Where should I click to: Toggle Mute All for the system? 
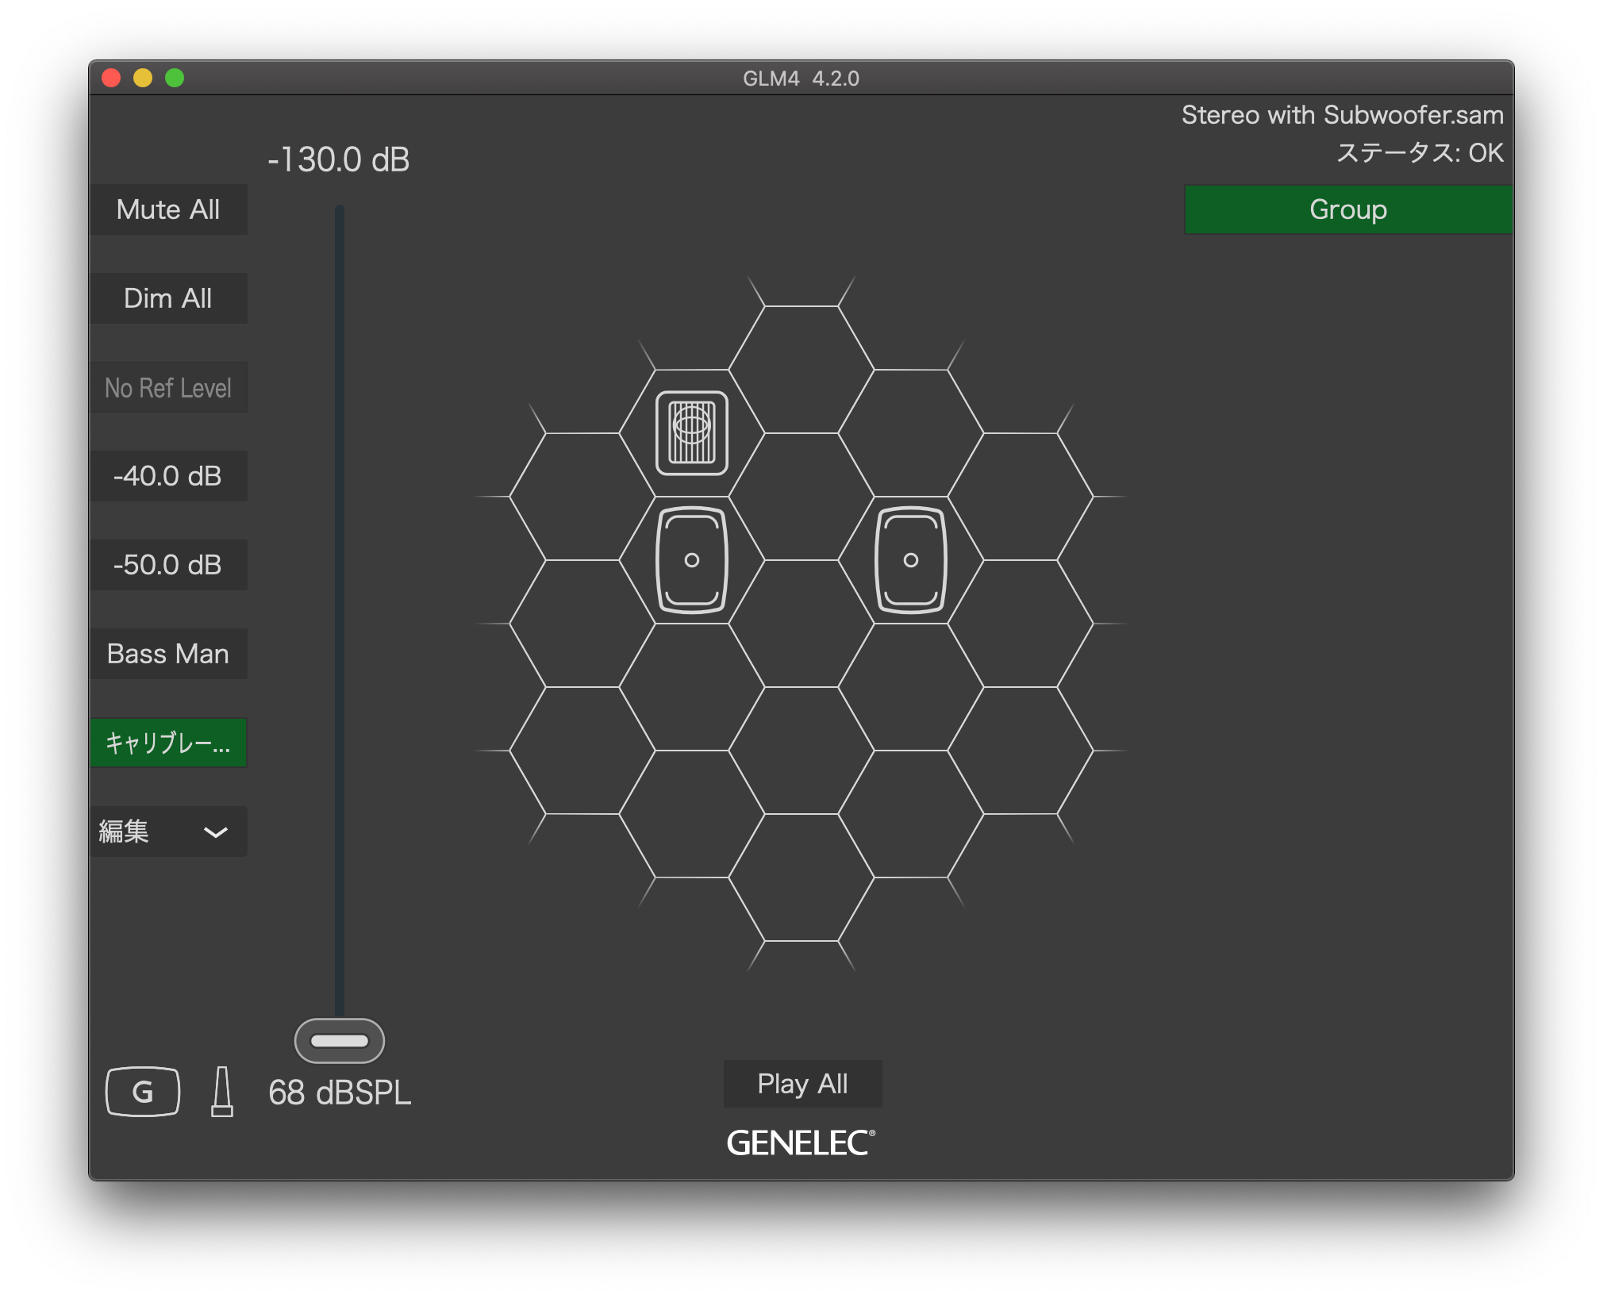click(x=169, y=209)
